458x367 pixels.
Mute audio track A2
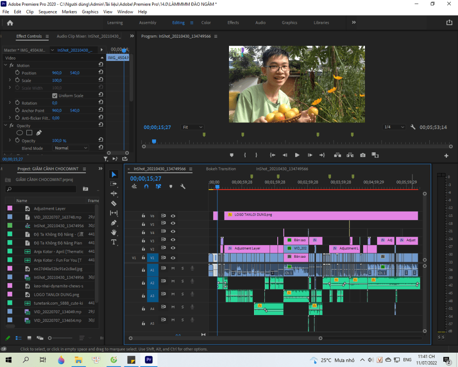[x=173, y=281]
